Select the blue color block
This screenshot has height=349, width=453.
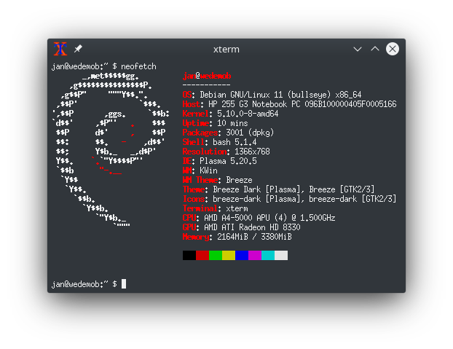coord(242,256)
